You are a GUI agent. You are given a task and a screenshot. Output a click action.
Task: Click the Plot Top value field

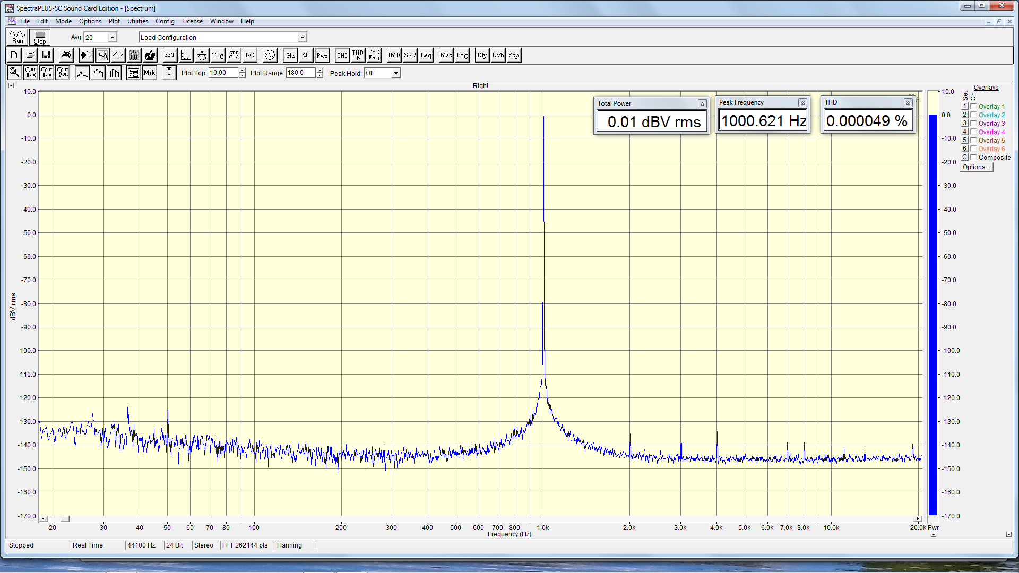(223, 73)
